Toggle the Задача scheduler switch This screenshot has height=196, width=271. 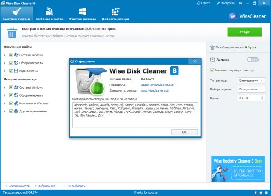coord(252,60)
